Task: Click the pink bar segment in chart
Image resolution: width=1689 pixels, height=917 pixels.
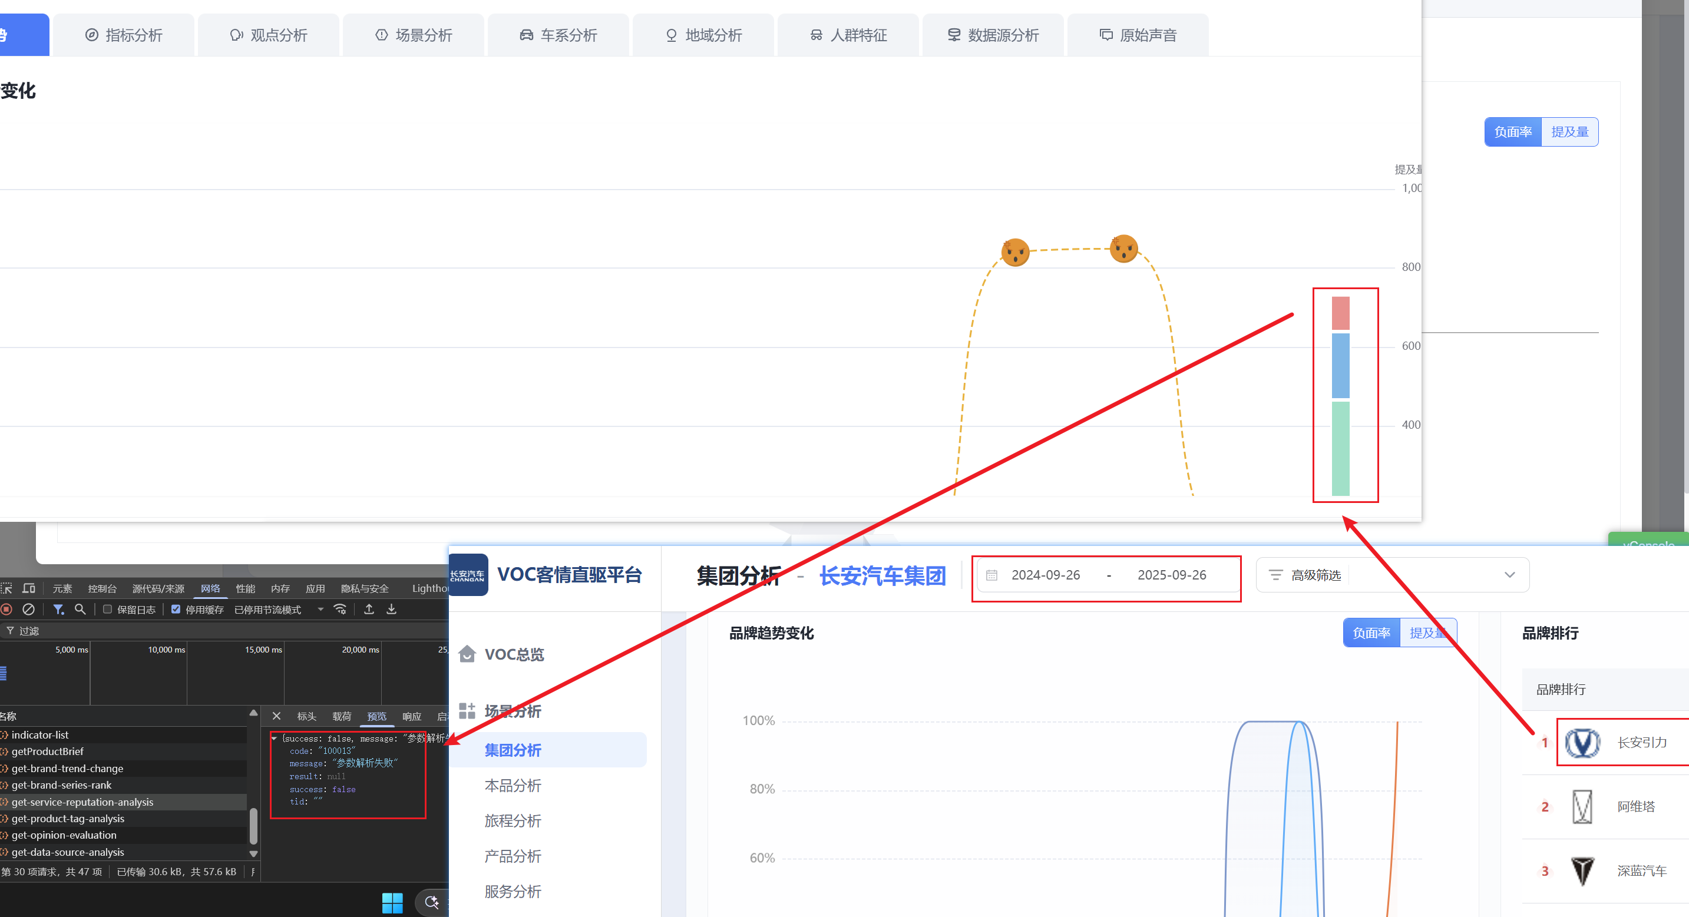Action: click(x=1340, y=313)
